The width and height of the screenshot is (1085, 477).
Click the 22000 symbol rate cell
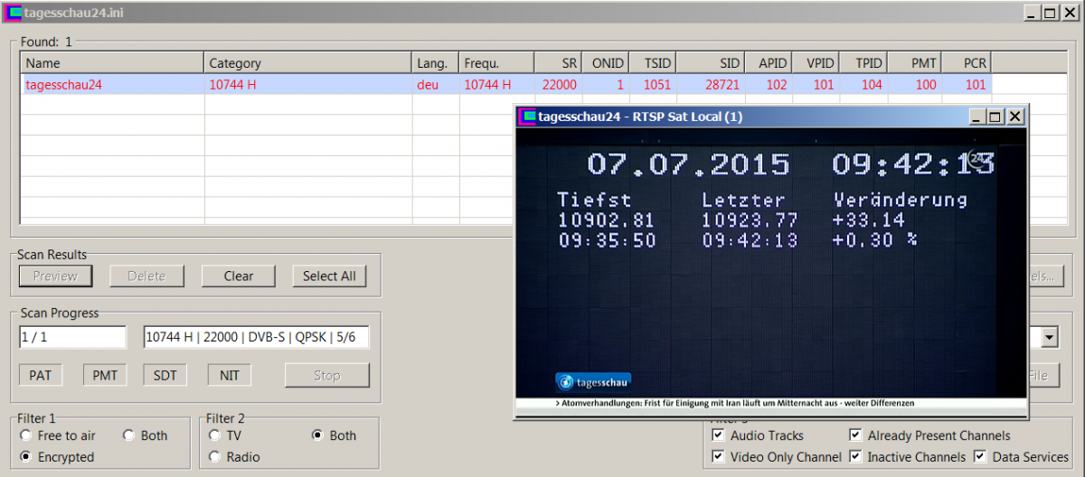click(x=560, y=84)
